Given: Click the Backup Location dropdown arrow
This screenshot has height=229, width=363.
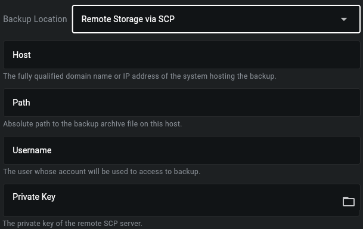Looking at the screenshot, I should pos(344,19).
